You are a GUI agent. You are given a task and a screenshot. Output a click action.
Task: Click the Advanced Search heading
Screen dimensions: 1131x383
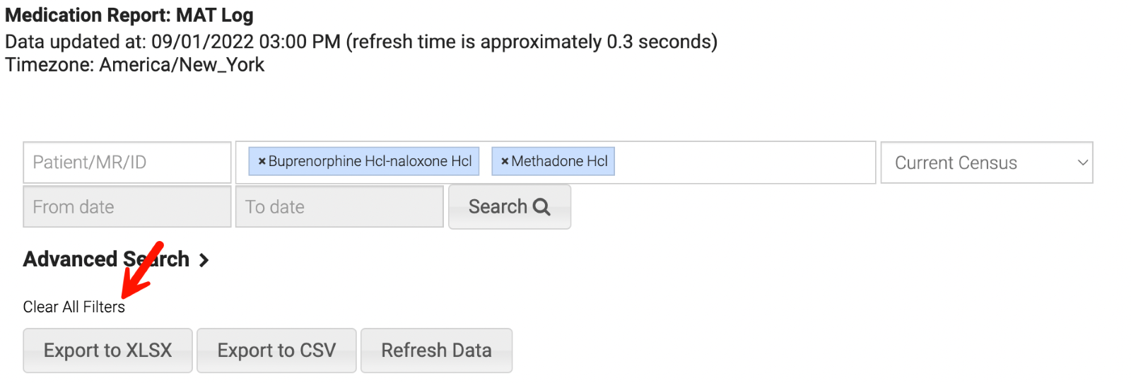point(106,259)
